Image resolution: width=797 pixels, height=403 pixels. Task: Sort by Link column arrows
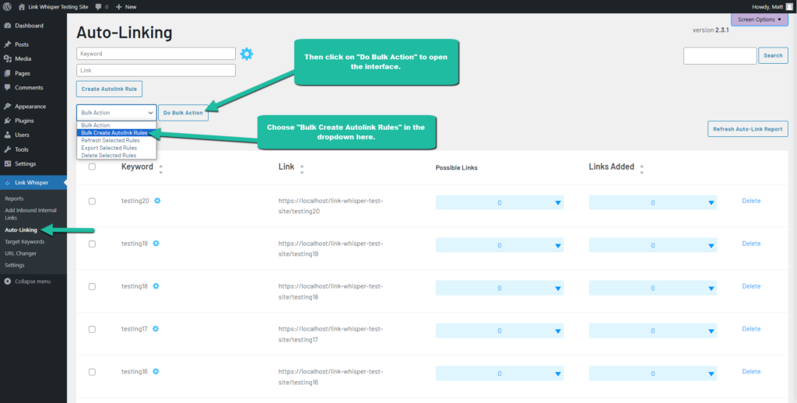coord(302,169)
